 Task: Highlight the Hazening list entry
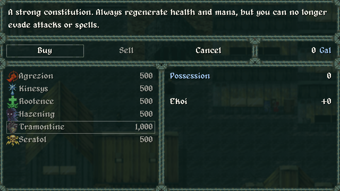[x=37, y=114]
